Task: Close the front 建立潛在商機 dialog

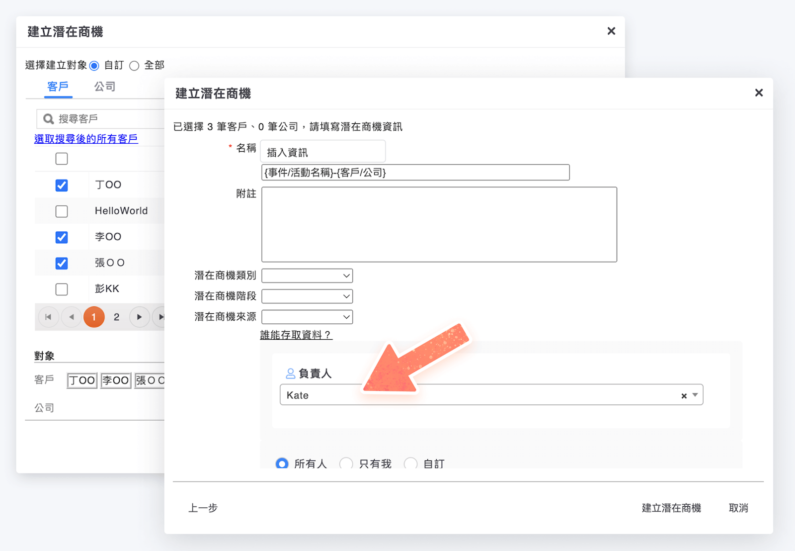Action: pyautogui.click(x=759, y=93)
